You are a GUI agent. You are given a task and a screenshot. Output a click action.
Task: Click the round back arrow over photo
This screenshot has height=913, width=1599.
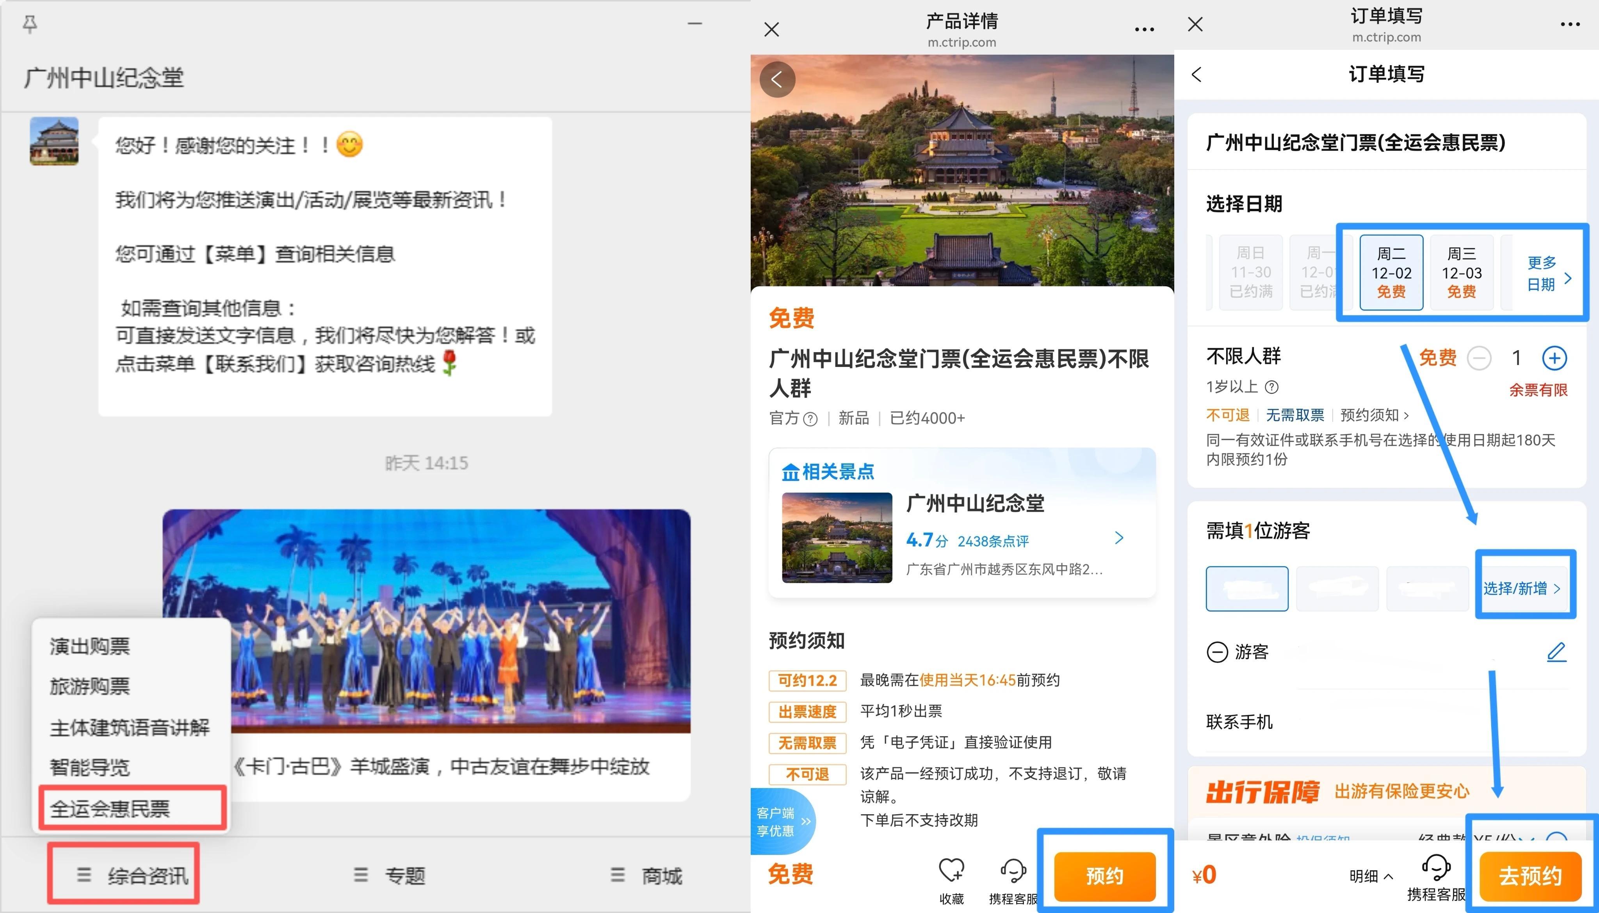pyautogui.click(x=777, y=80)
